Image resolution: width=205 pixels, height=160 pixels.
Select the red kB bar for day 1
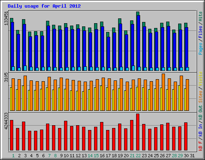[12, 135]
